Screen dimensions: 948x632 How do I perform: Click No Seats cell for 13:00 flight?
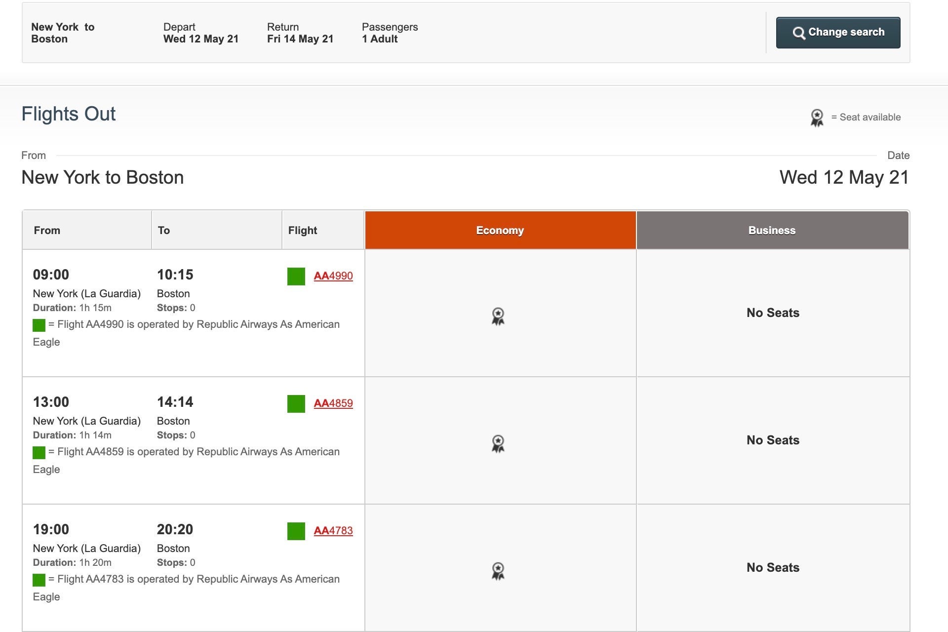tap(772, 440)
